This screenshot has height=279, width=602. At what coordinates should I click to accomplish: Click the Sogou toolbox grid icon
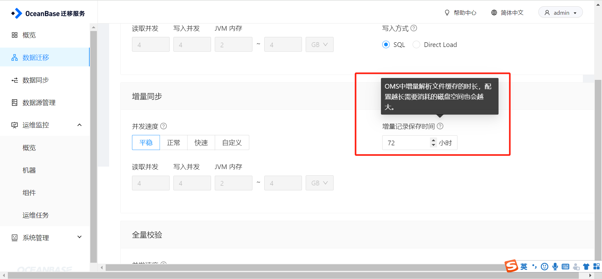click(x=596, y=266)
